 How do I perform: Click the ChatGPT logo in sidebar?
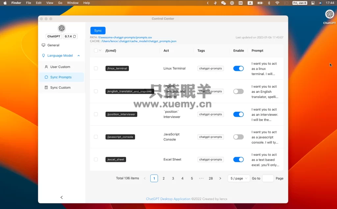coord(62,28)
